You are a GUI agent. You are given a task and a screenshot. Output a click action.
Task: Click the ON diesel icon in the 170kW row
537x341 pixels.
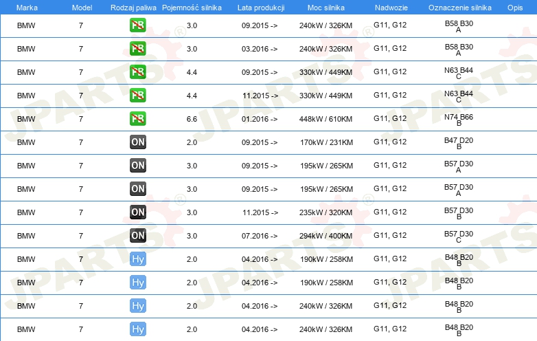click(x=137, y=142)
